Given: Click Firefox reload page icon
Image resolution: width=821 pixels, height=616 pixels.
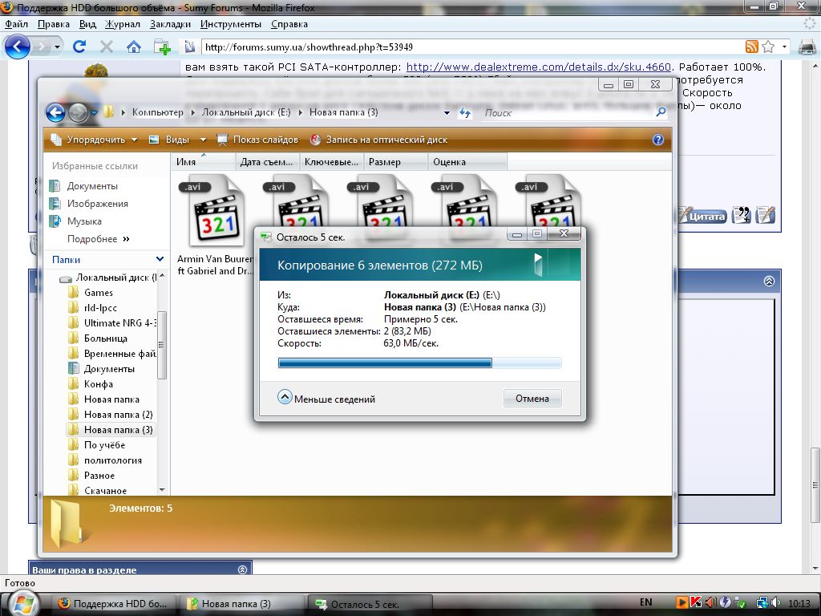Looking at the screenshot, I should pyautogui.click(x=79, y=47).
